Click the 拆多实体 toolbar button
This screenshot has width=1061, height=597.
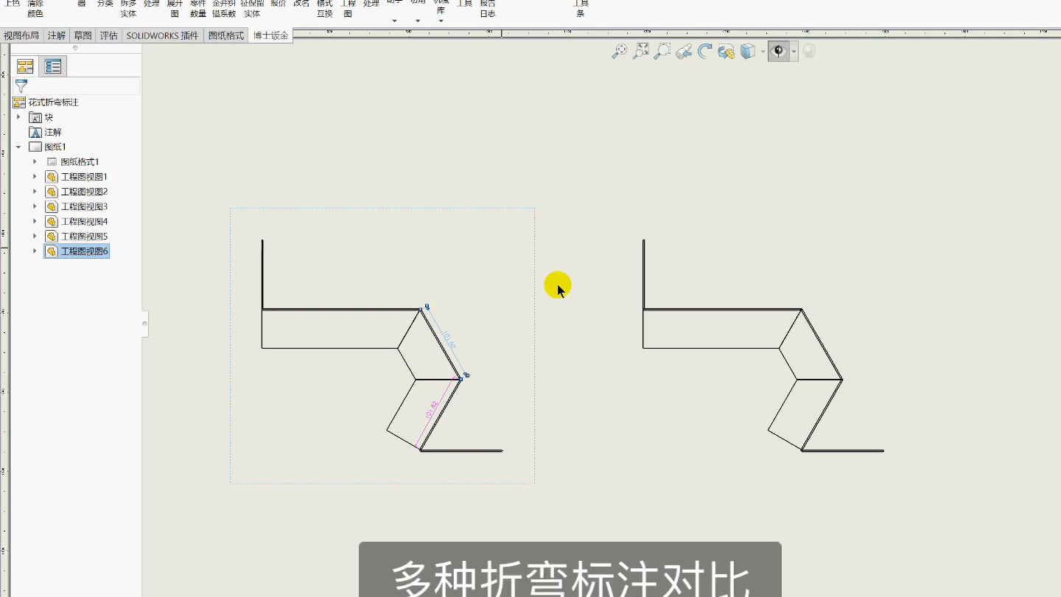tap(128, 8)
